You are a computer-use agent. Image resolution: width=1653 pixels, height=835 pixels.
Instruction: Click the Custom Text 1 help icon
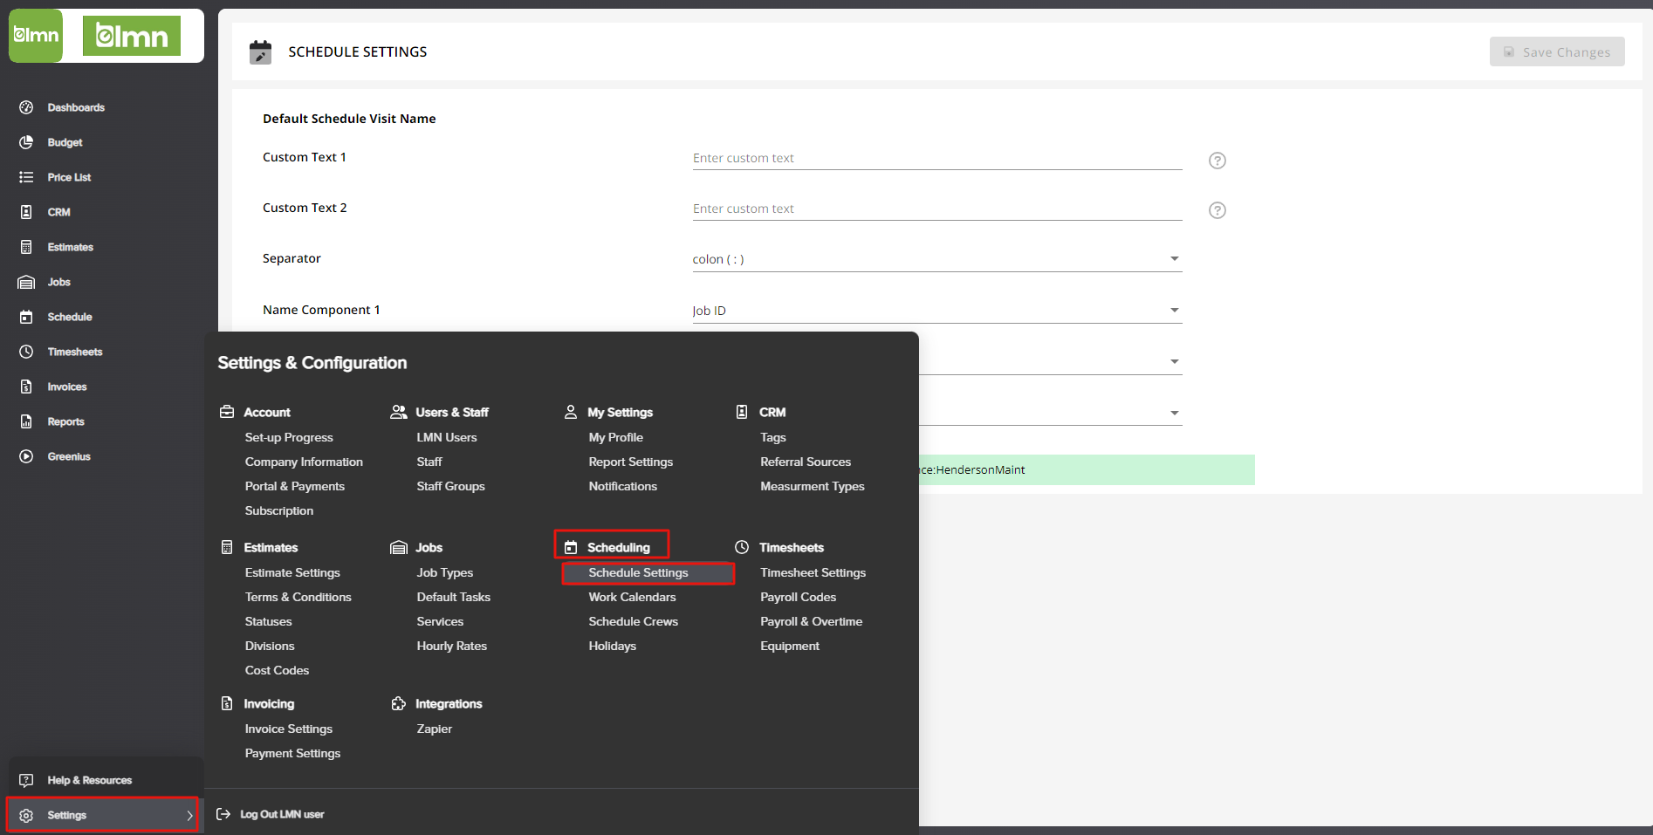point(1217,161)
